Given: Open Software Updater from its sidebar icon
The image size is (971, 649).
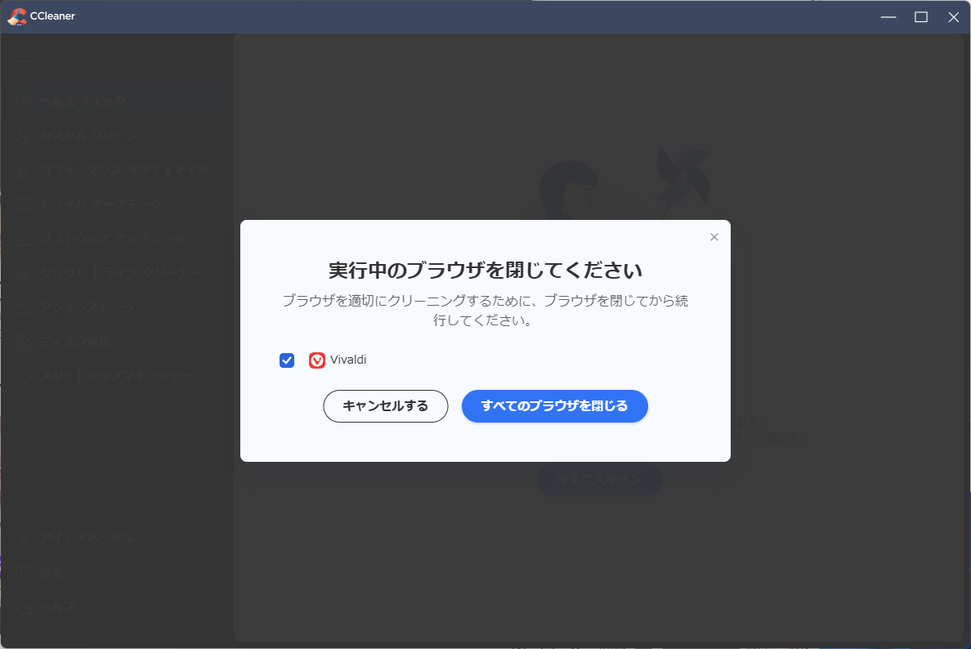Looking at the screenshot, I should point(23,239).
